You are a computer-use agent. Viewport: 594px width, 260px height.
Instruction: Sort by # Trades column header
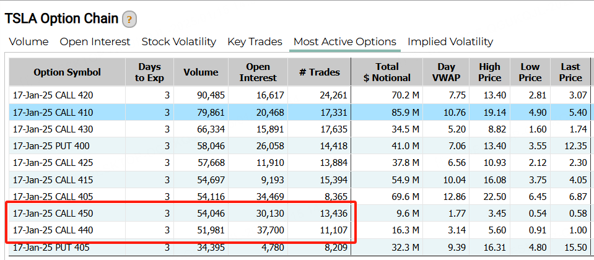(x=320, y=72)
